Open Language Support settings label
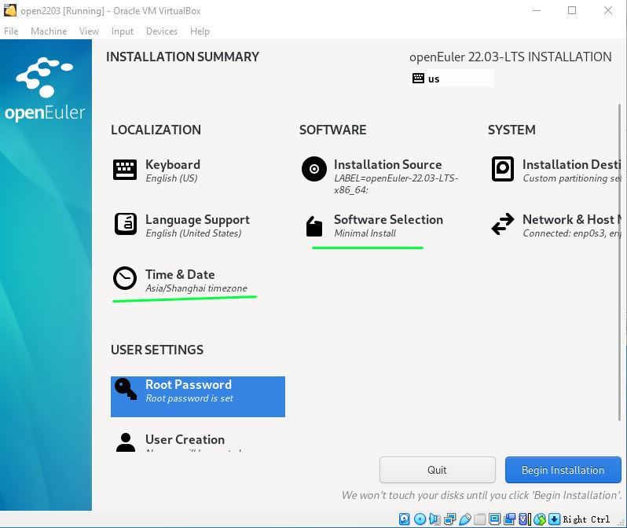 197,219
